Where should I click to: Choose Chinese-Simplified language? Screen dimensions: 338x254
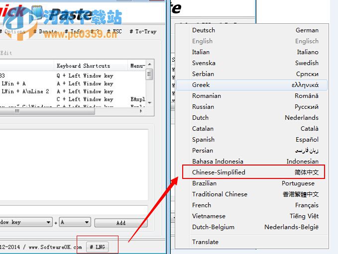(252, 172)
